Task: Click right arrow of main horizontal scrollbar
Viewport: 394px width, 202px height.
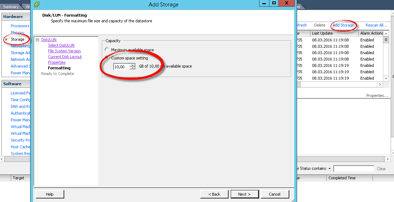Action: coord(388,159)
